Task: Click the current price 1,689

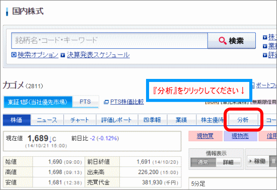Action: pos(38,138)
